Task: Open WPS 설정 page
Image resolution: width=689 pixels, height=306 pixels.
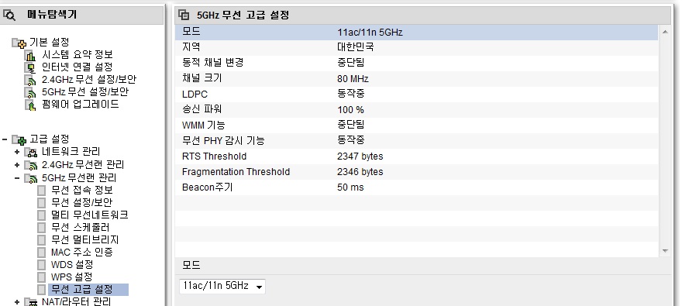Action: tap(71, 277)
